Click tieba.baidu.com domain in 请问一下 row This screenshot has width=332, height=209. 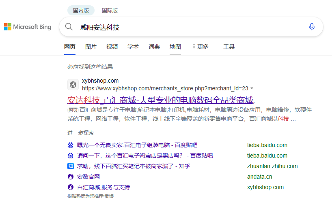(x=267, y=156)
